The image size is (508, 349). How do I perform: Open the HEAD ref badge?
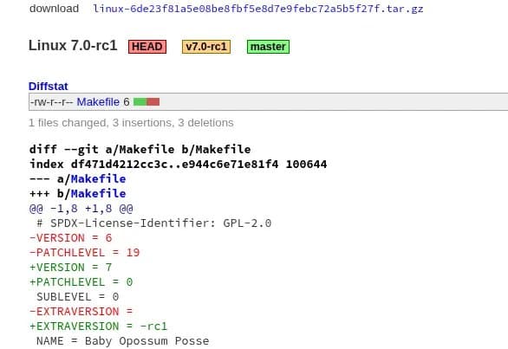click(x=147, y=47)
